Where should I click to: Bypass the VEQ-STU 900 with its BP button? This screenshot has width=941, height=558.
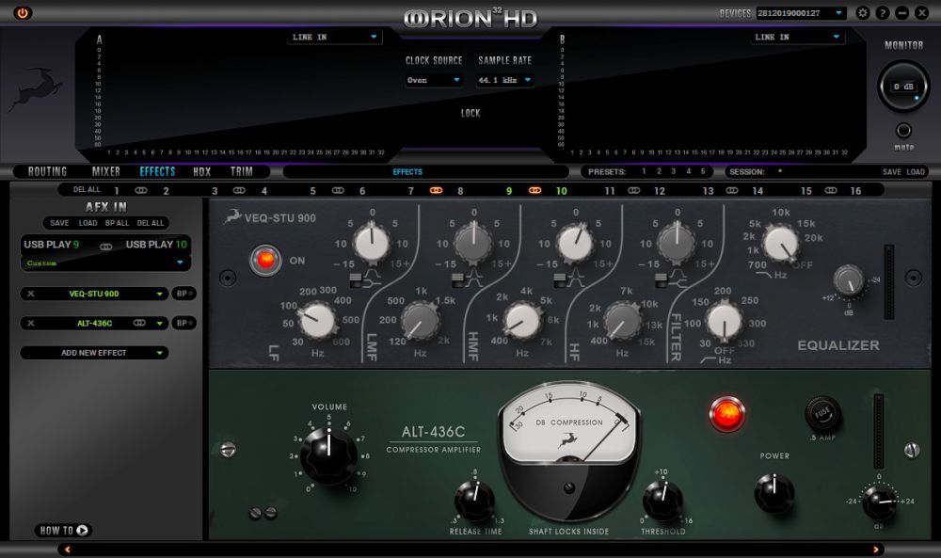pos(184,295)
